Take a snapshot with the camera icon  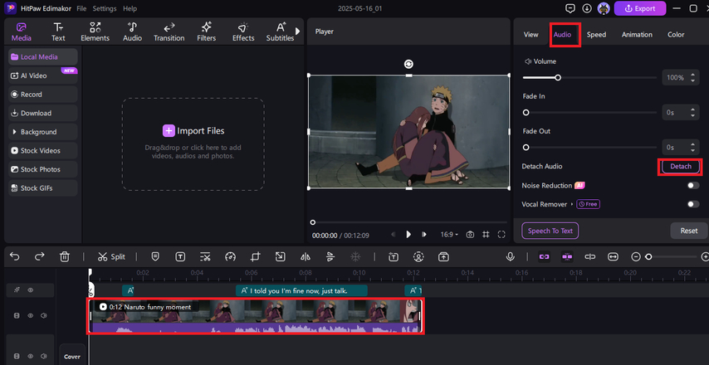coord(470,235)
